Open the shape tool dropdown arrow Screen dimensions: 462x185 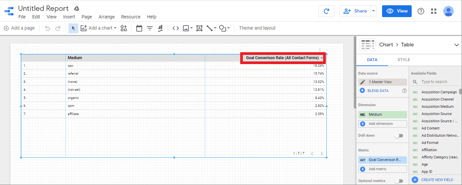click(x=228, y=28)
